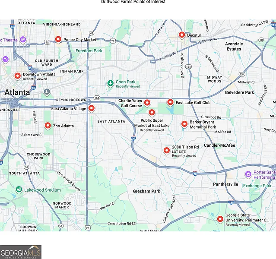276x259 pixels.
Task: Select the 2080 Tilson Rd lot pin
Action: point(167,150)
